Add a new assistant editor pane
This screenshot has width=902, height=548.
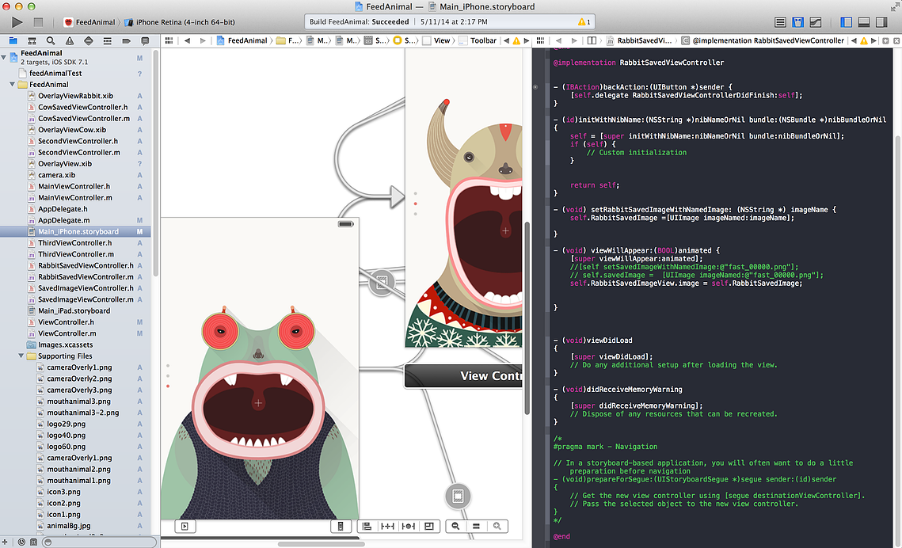point(886,41)
